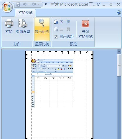Click the vertical scrollbar up arrow
This screenshot has height=139, width=122.
[119, 52]
